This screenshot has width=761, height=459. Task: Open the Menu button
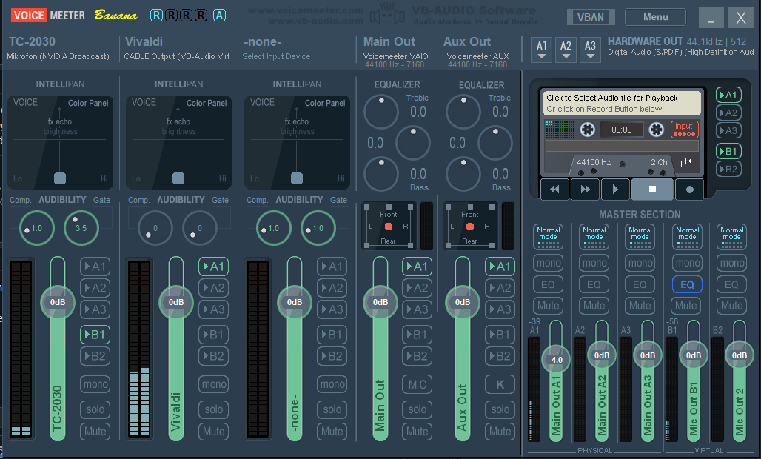pos(655,17)
